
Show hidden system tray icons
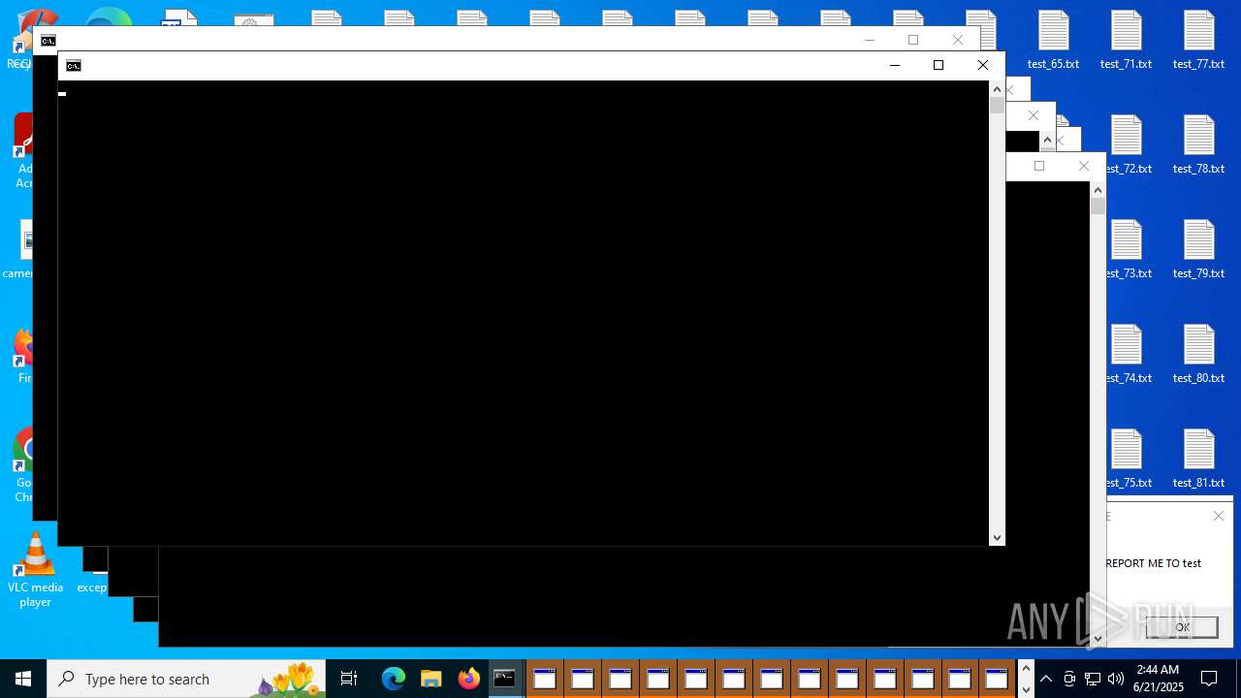[1046, 679]
